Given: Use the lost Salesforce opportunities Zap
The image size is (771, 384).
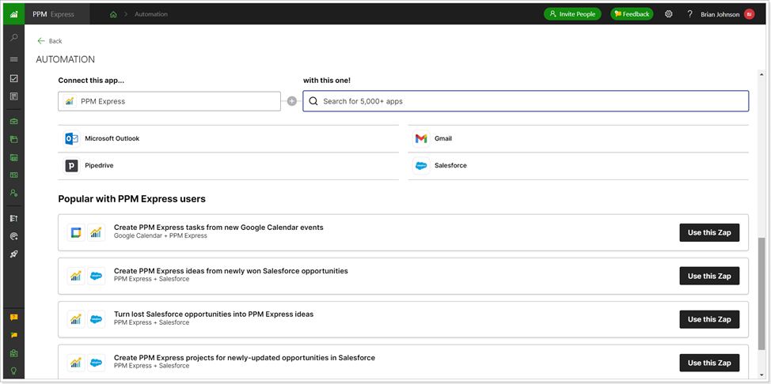Looking at the screenshot, I should 709,319.
